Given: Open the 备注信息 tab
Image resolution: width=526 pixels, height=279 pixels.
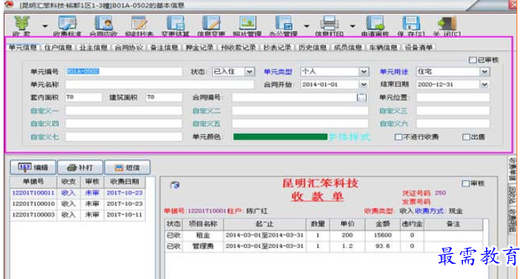Looking at the screenshot, I should click(164, 48).
